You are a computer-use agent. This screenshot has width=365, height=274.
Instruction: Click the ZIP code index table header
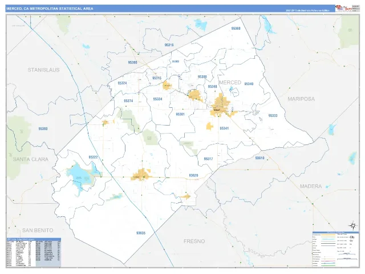pyautogui.click(x=34, y=239)
